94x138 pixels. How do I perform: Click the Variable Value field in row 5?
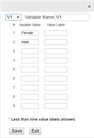click(30, 70)
